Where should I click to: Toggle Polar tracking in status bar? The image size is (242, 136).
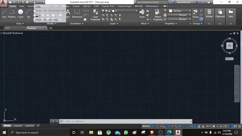[169, 126]
